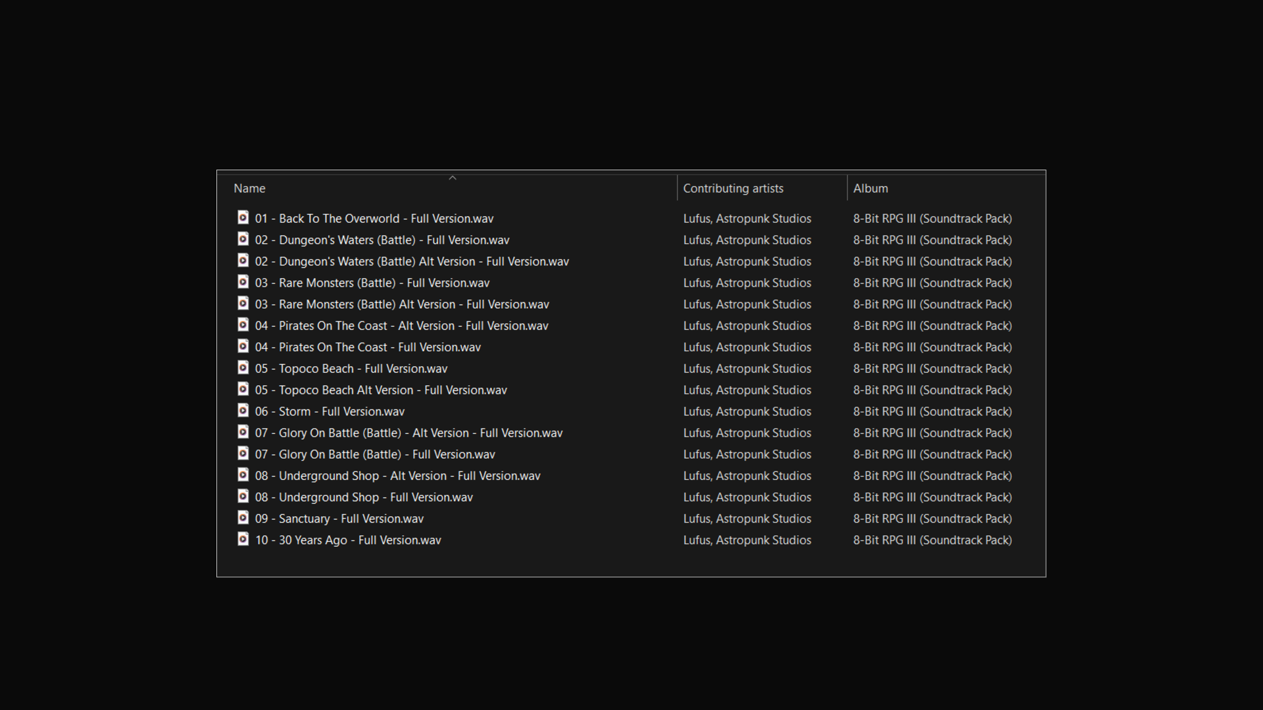This screenshot has height=710, width=1263.
Task: Sort by the Name column header
Action: coord(250,189)
